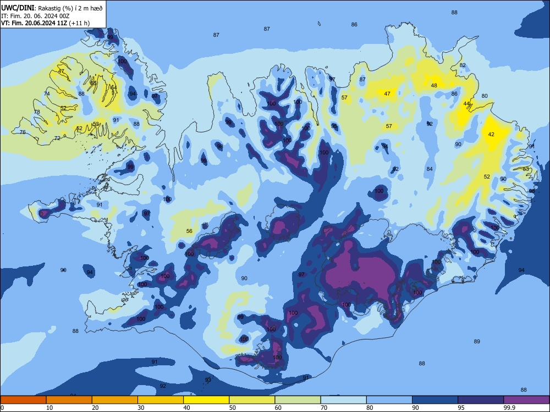The width and height of the screenshot is (550, 412).
Task: Click the 44 humidity value on the map
Action: point(466,104)
